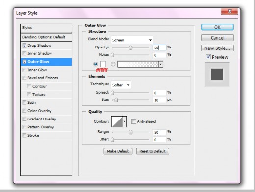Click the Size value field
Viewport: 255px width, 192px height.
[159, 100]
